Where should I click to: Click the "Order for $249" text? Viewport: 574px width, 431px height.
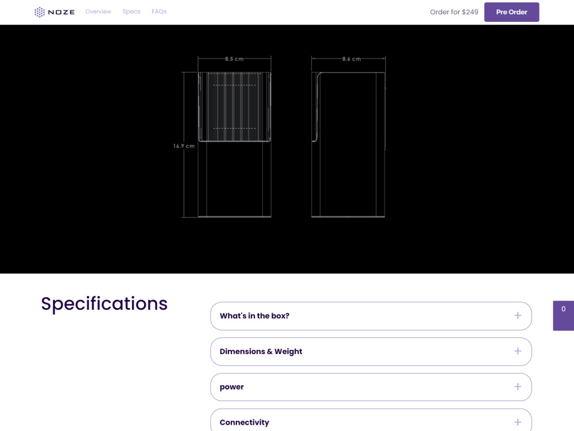pos(454,12)
